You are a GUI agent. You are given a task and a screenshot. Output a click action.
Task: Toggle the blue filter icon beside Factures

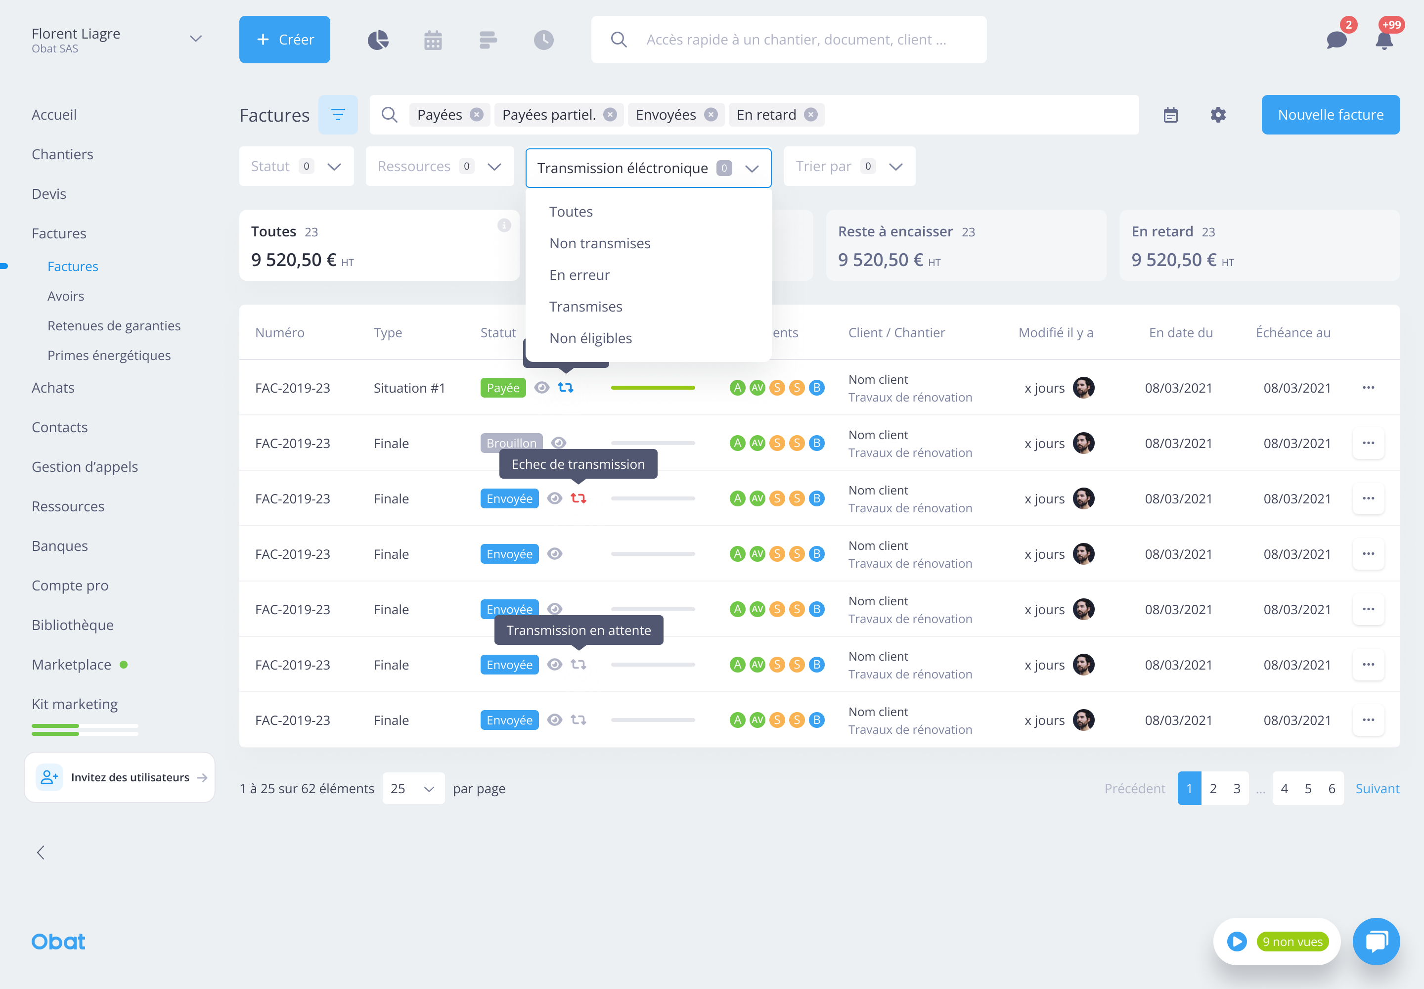[338, 115]
